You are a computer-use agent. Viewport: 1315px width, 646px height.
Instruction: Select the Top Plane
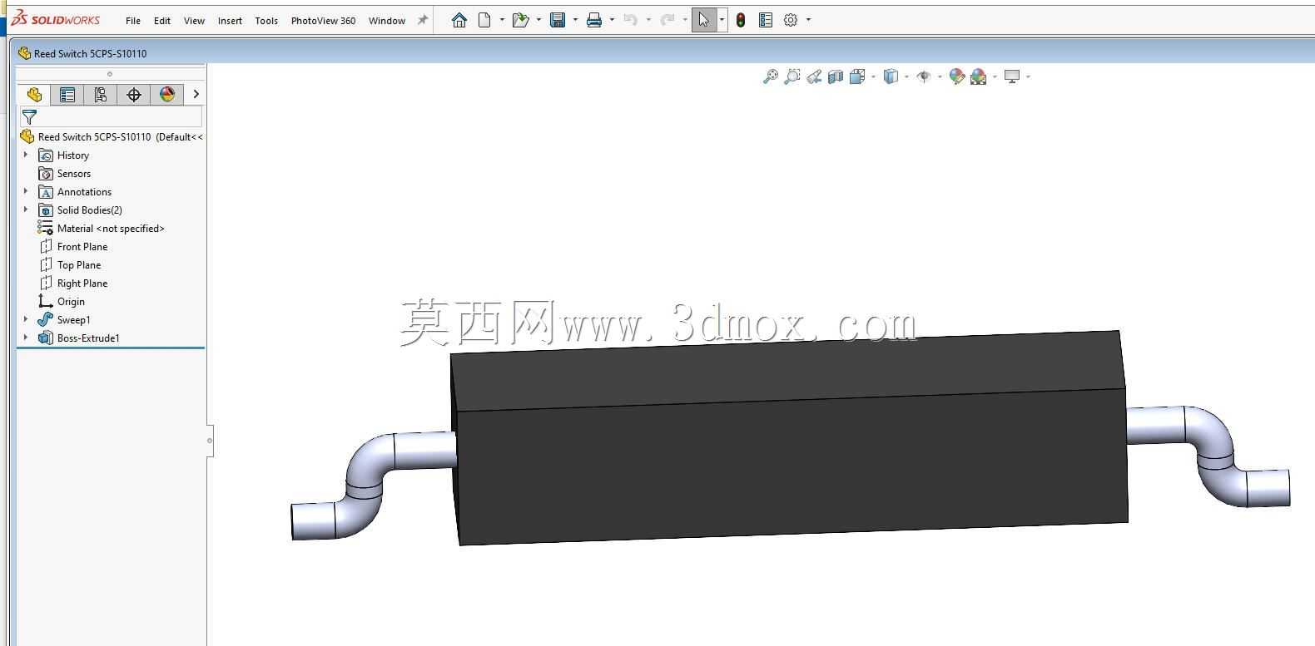point(78,265)
